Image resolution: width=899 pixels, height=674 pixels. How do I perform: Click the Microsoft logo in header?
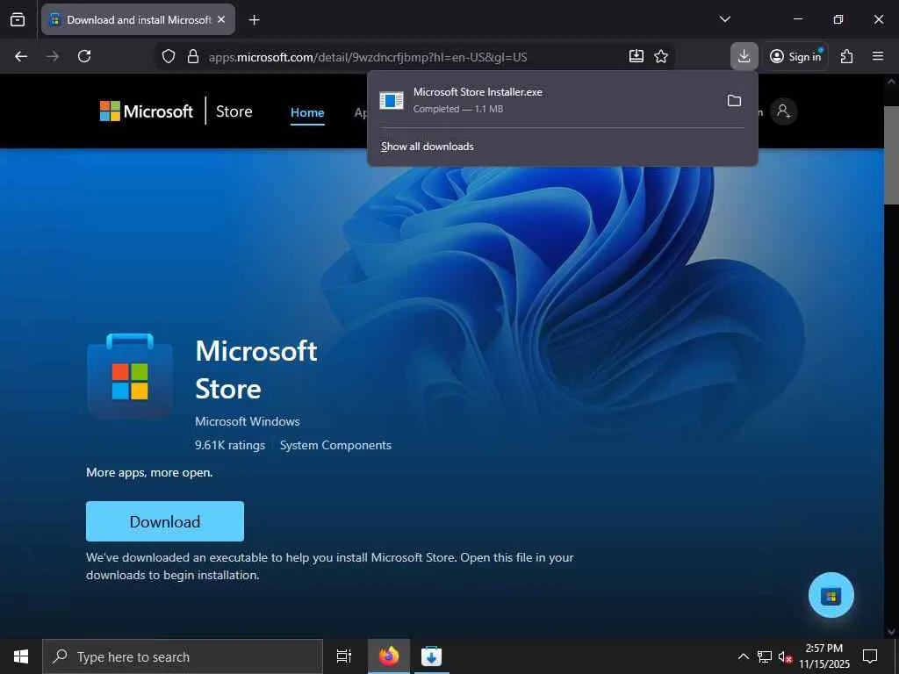[147, 111]
